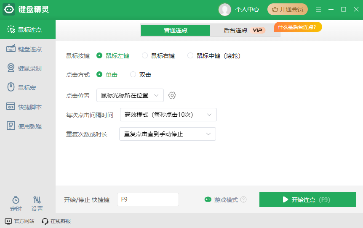Viewport: 363px width, 228px height.
Task: Open 官方网站 official website link
Action: tap(19, 221)
